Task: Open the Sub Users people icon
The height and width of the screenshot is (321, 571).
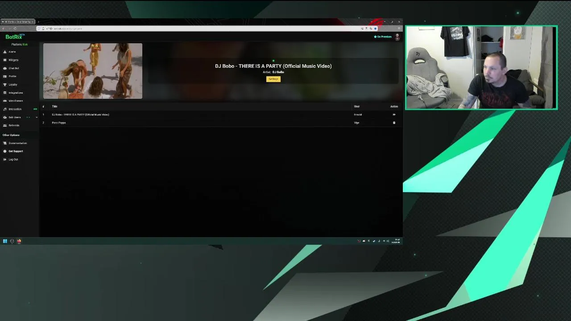Action: coord(5,117)
